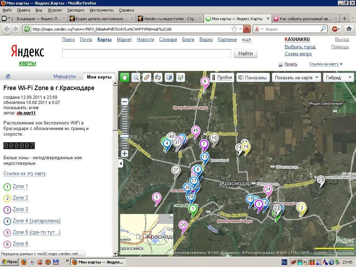Expand the Ссылка на карту dropdown

(x=325, y=64)
